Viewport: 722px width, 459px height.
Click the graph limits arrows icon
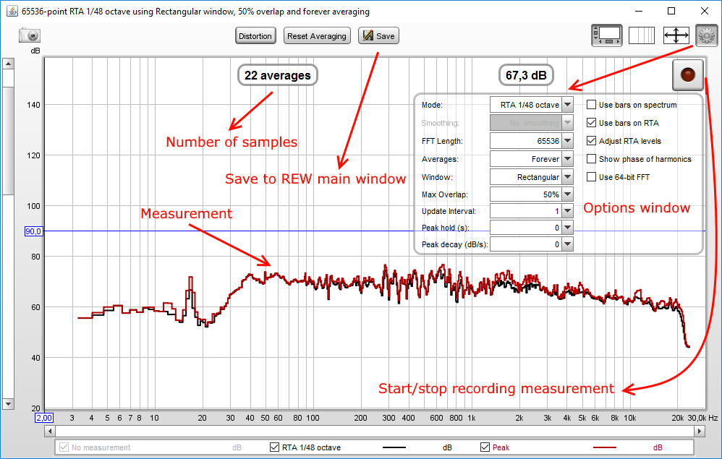[675, 35]
